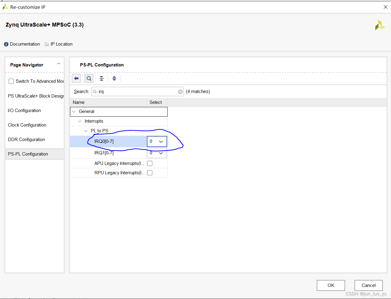This screenshot has width=391, height=299.
Task: Click the OK button
Action: pyautogui.click(x=331, y=285)
